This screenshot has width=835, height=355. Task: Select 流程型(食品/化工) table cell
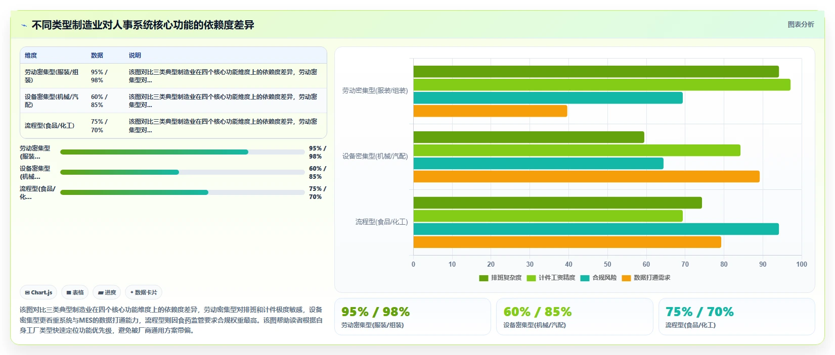(x=53, y=126)
